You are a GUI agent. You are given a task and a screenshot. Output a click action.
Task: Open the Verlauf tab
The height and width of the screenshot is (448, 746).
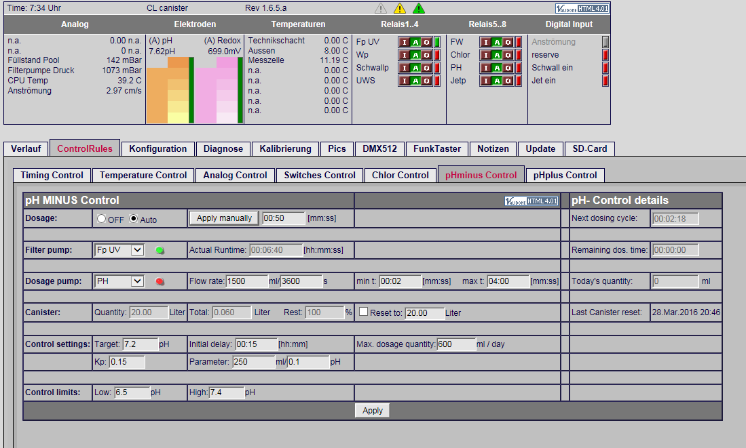(x=26, y=148)
